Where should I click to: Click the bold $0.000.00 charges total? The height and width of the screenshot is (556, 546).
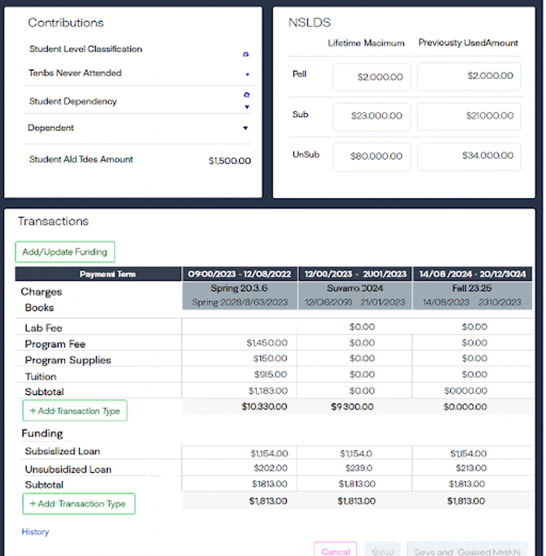pos(465,407)
